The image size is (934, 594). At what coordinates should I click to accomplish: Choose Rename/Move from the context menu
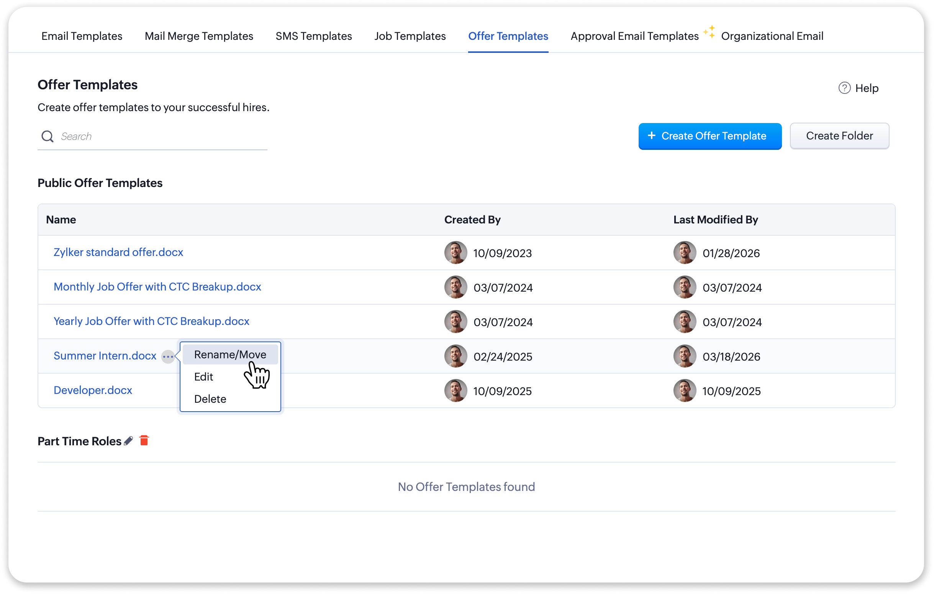[230, 354]
